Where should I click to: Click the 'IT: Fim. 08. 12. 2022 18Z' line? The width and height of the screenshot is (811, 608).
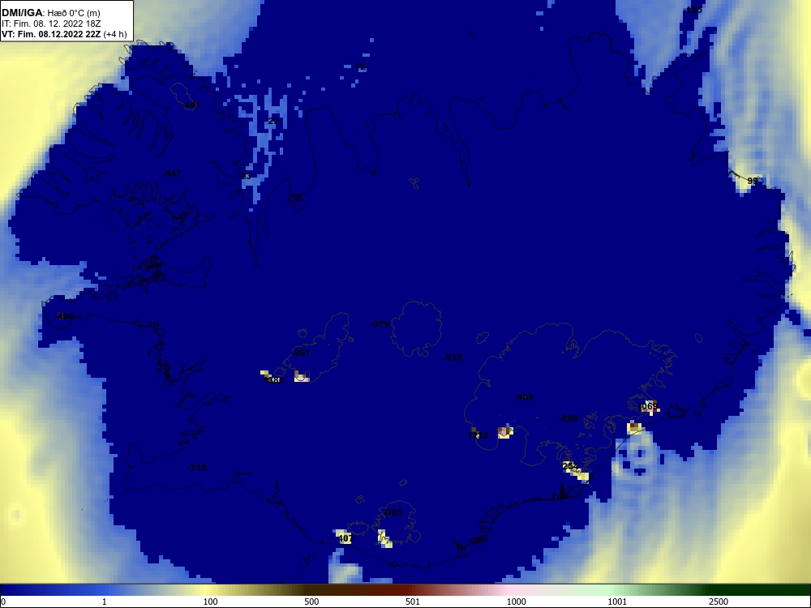(50, 24)
